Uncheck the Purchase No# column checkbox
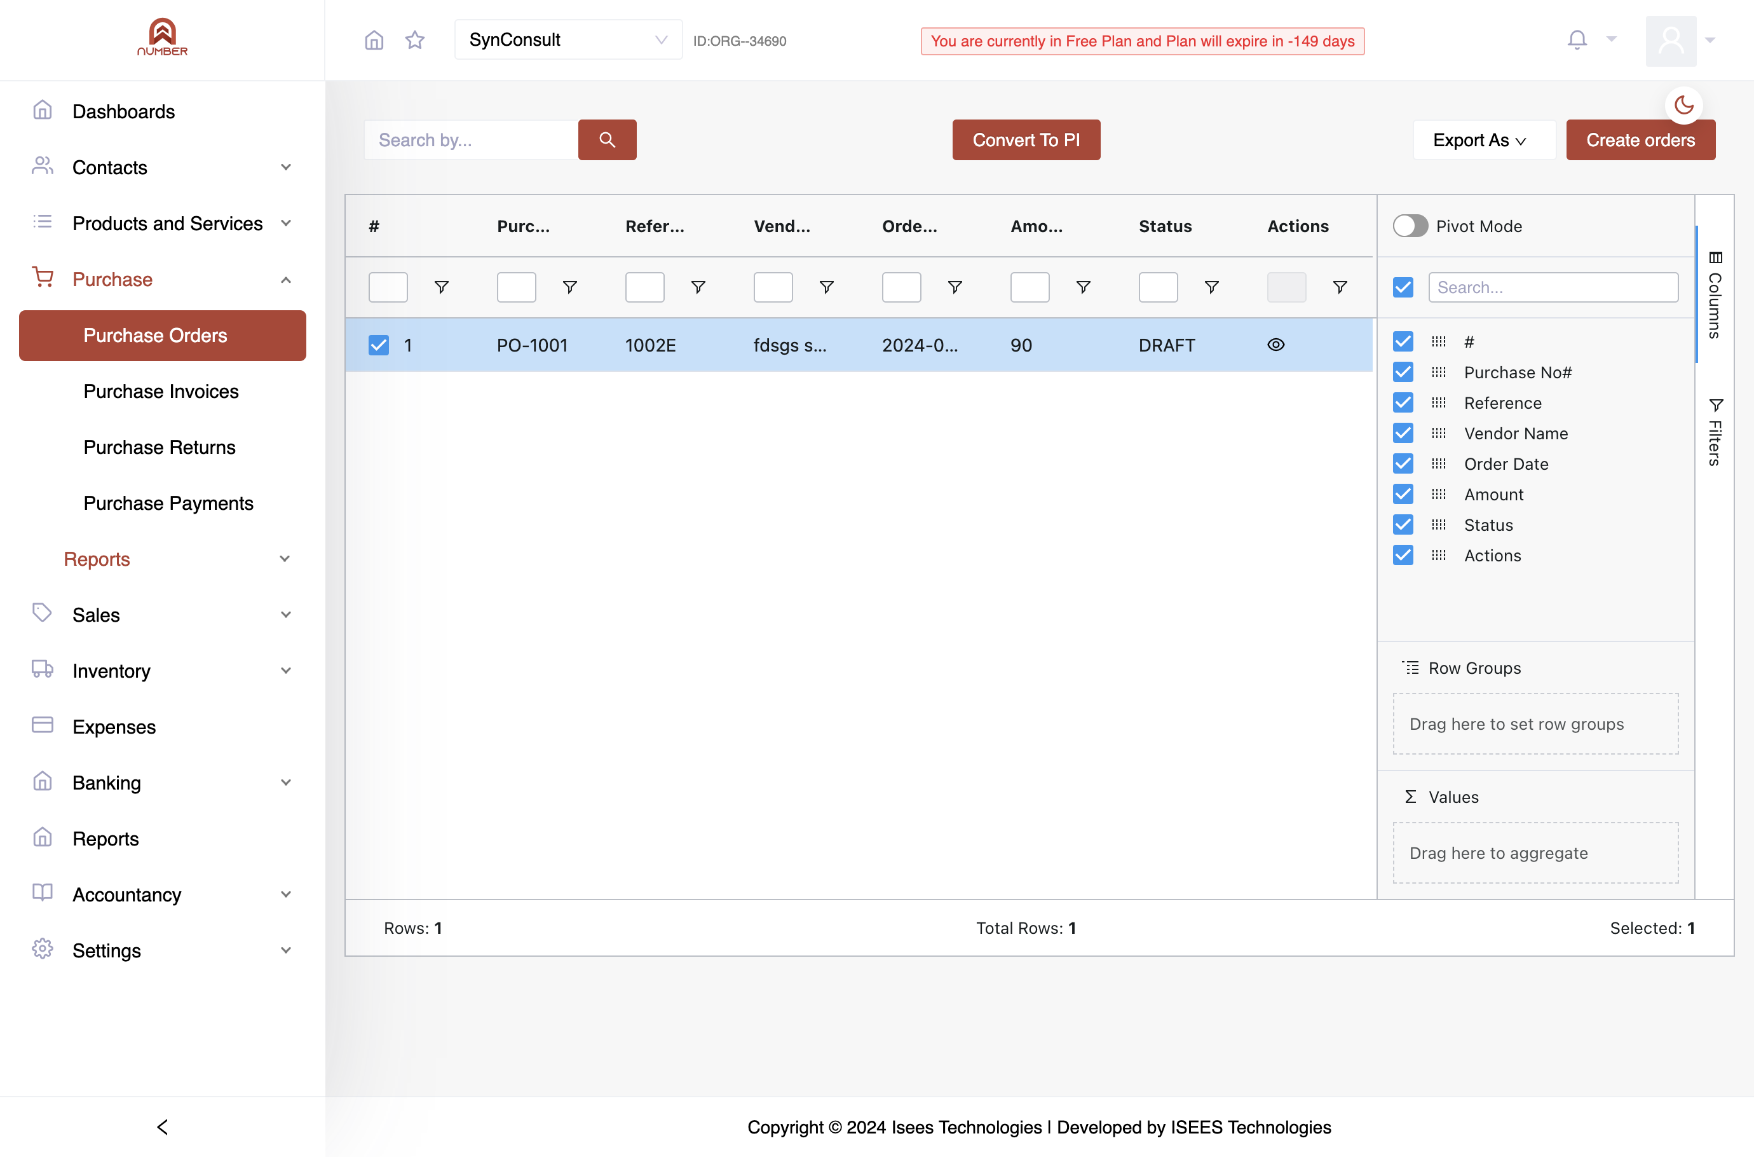Screen dimensions: 1754x1157 (1403, 372)
